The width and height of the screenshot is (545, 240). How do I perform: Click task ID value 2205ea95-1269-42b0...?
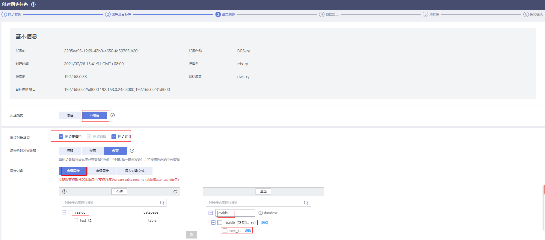tap(101, 51)
